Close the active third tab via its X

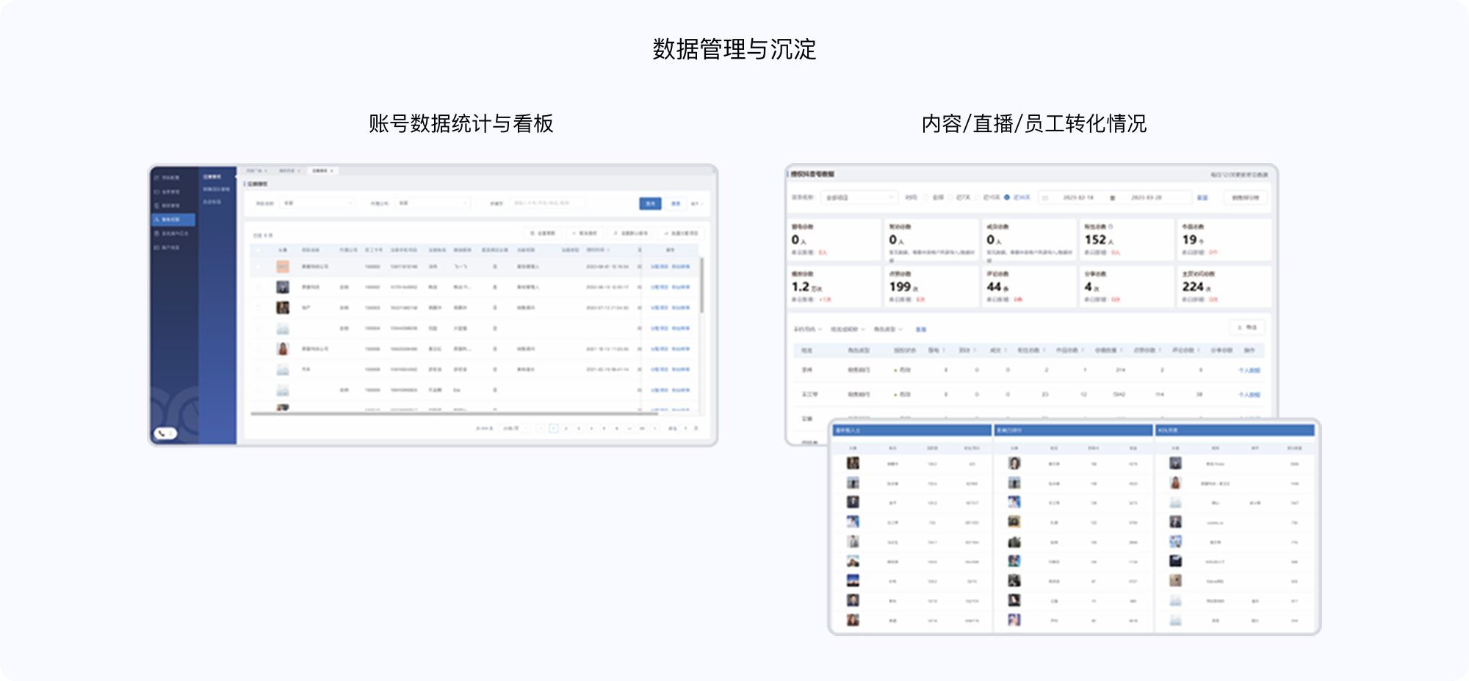pyautogui.click(x=332, y=171)
